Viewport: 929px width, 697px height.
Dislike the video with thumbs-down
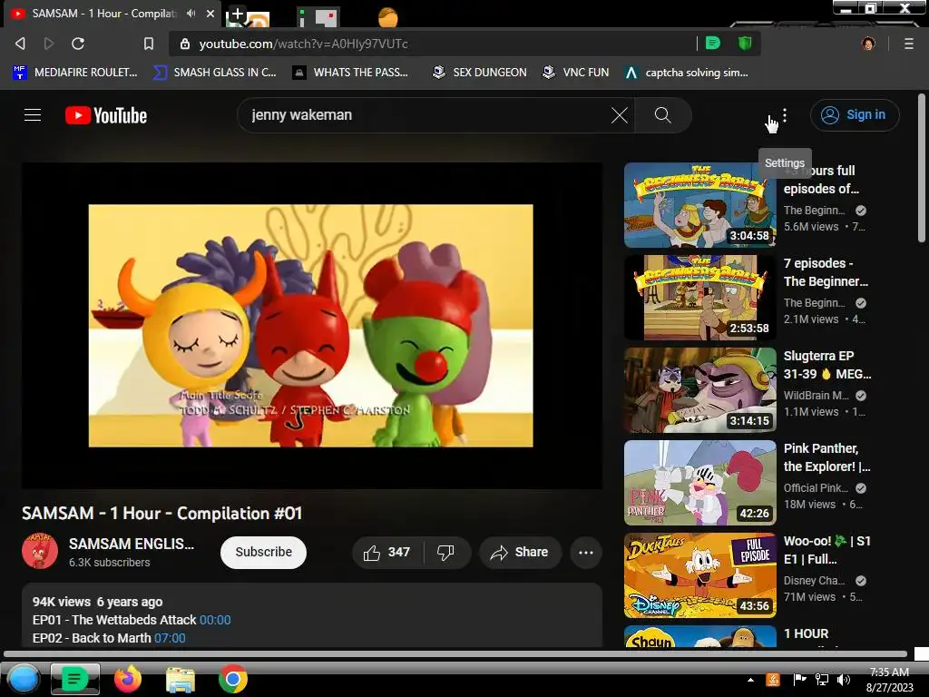tap(446, 552)
